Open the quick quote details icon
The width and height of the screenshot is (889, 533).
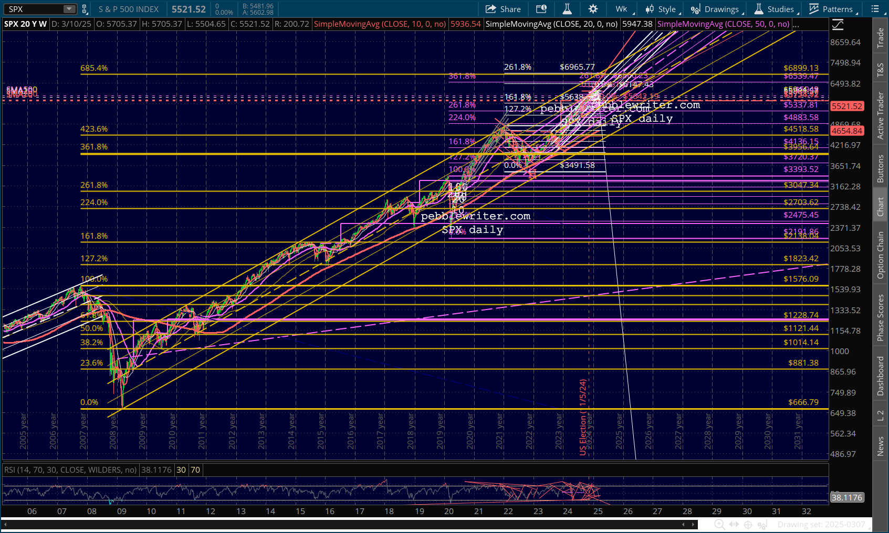point(541,9)
